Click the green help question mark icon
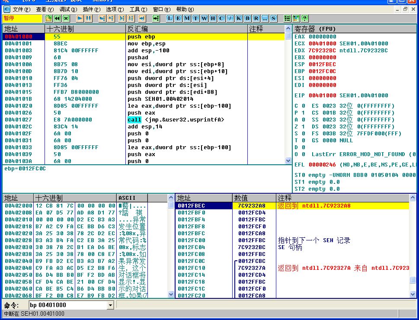Image resolution: width=419 pixels, height=320 pixels. (305, 19)
